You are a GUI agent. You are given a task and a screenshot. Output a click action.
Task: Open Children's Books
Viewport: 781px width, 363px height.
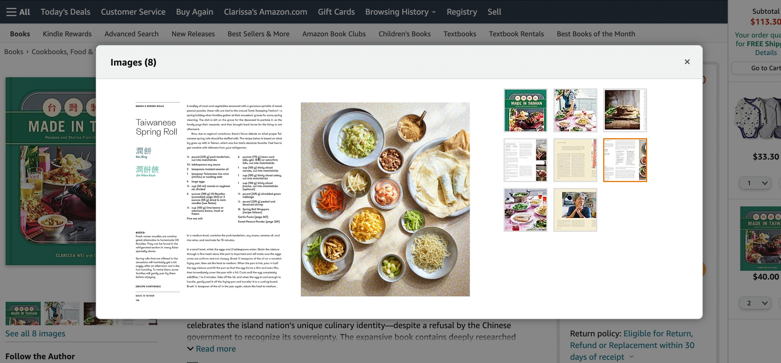(405, 34)
